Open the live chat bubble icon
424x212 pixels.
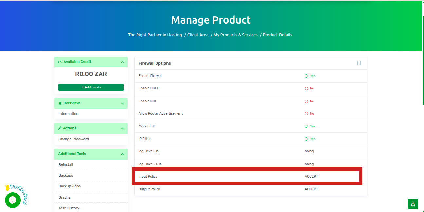(13, 200)
